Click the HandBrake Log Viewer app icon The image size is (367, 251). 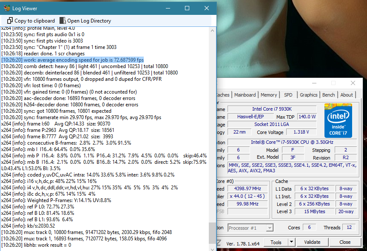pos(7,8)
